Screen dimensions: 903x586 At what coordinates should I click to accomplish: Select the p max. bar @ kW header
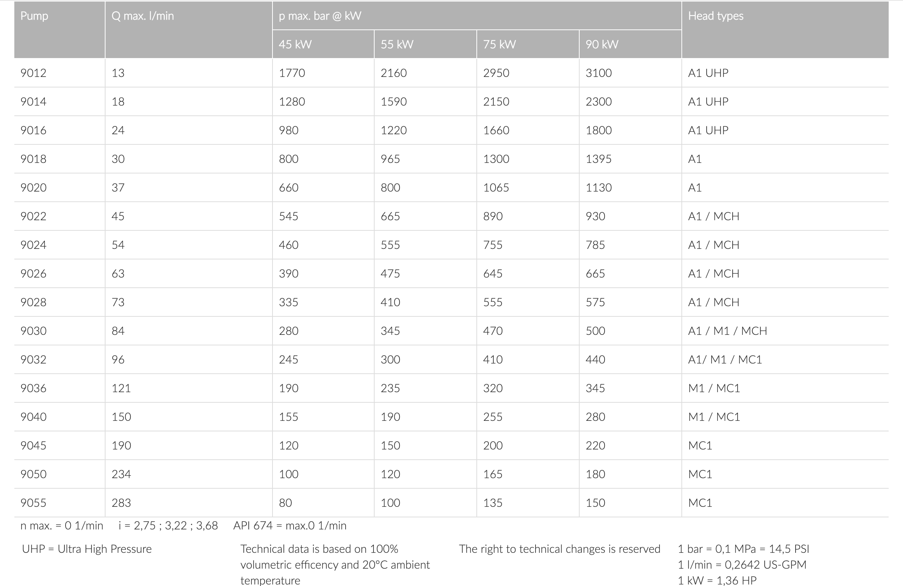coord(320,16)
